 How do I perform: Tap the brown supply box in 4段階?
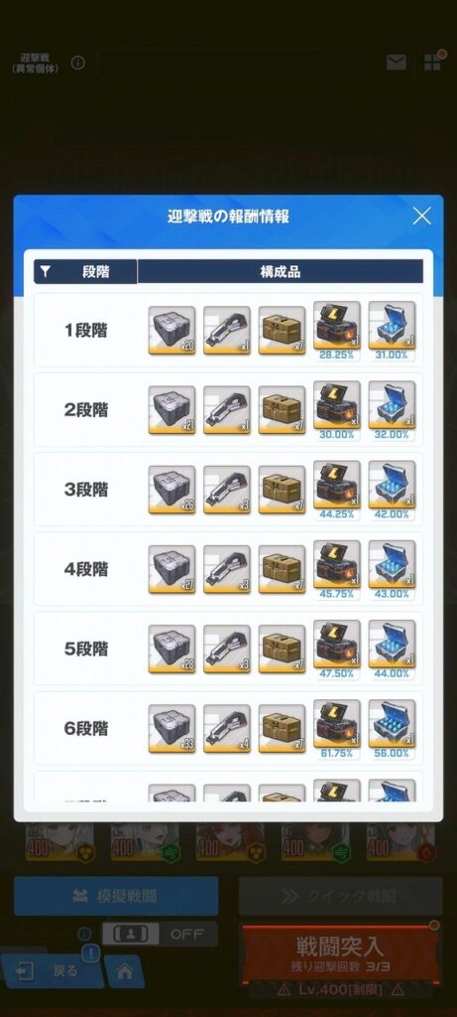tap(282, 569)
